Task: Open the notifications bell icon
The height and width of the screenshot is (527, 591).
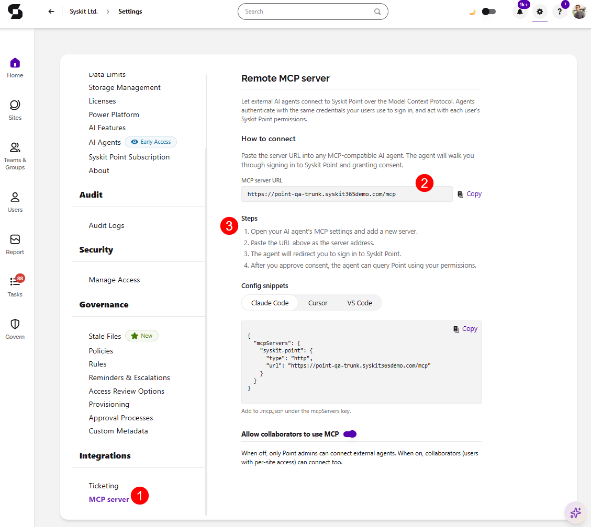Action: point(520,12)
